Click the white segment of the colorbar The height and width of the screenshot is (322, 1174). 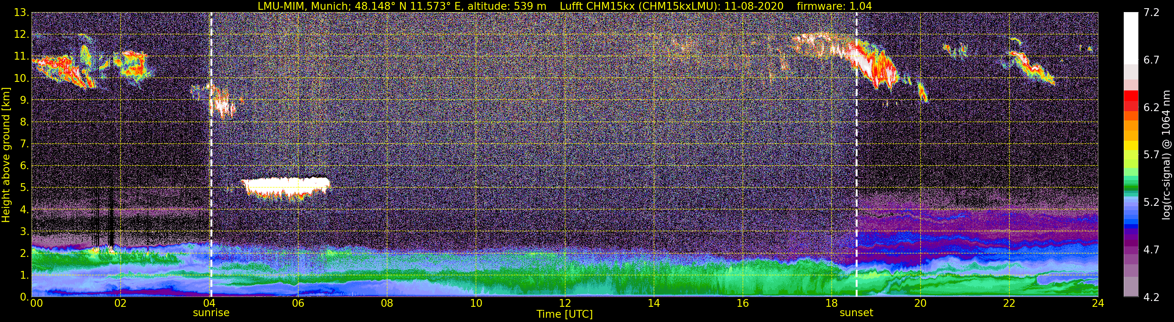[x=1131, y=38]
